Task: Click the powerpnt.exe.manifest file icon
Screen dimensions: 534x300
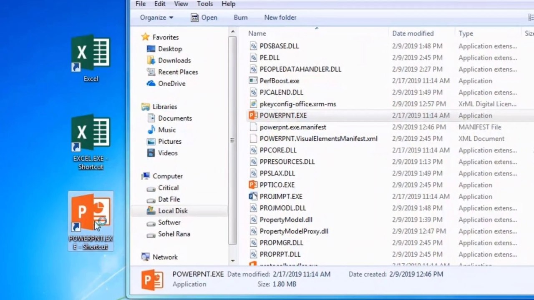Action: point(253,127)
